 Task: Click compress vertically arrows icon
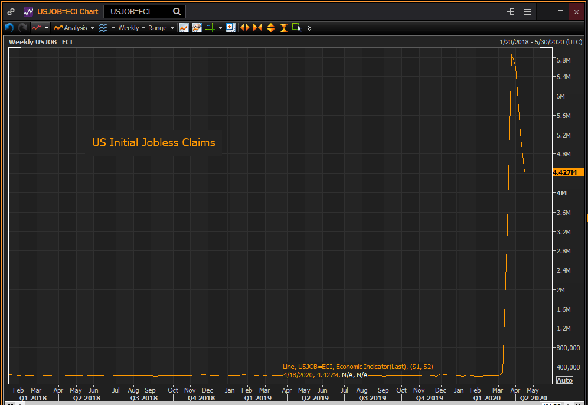pos(284,28)
